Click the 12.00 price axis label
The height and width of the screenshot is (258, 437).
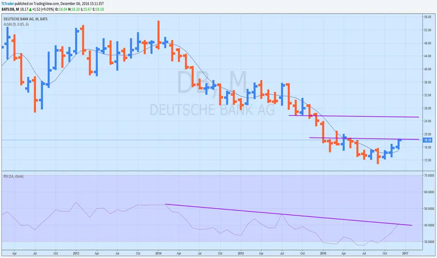tap(428, 160)
